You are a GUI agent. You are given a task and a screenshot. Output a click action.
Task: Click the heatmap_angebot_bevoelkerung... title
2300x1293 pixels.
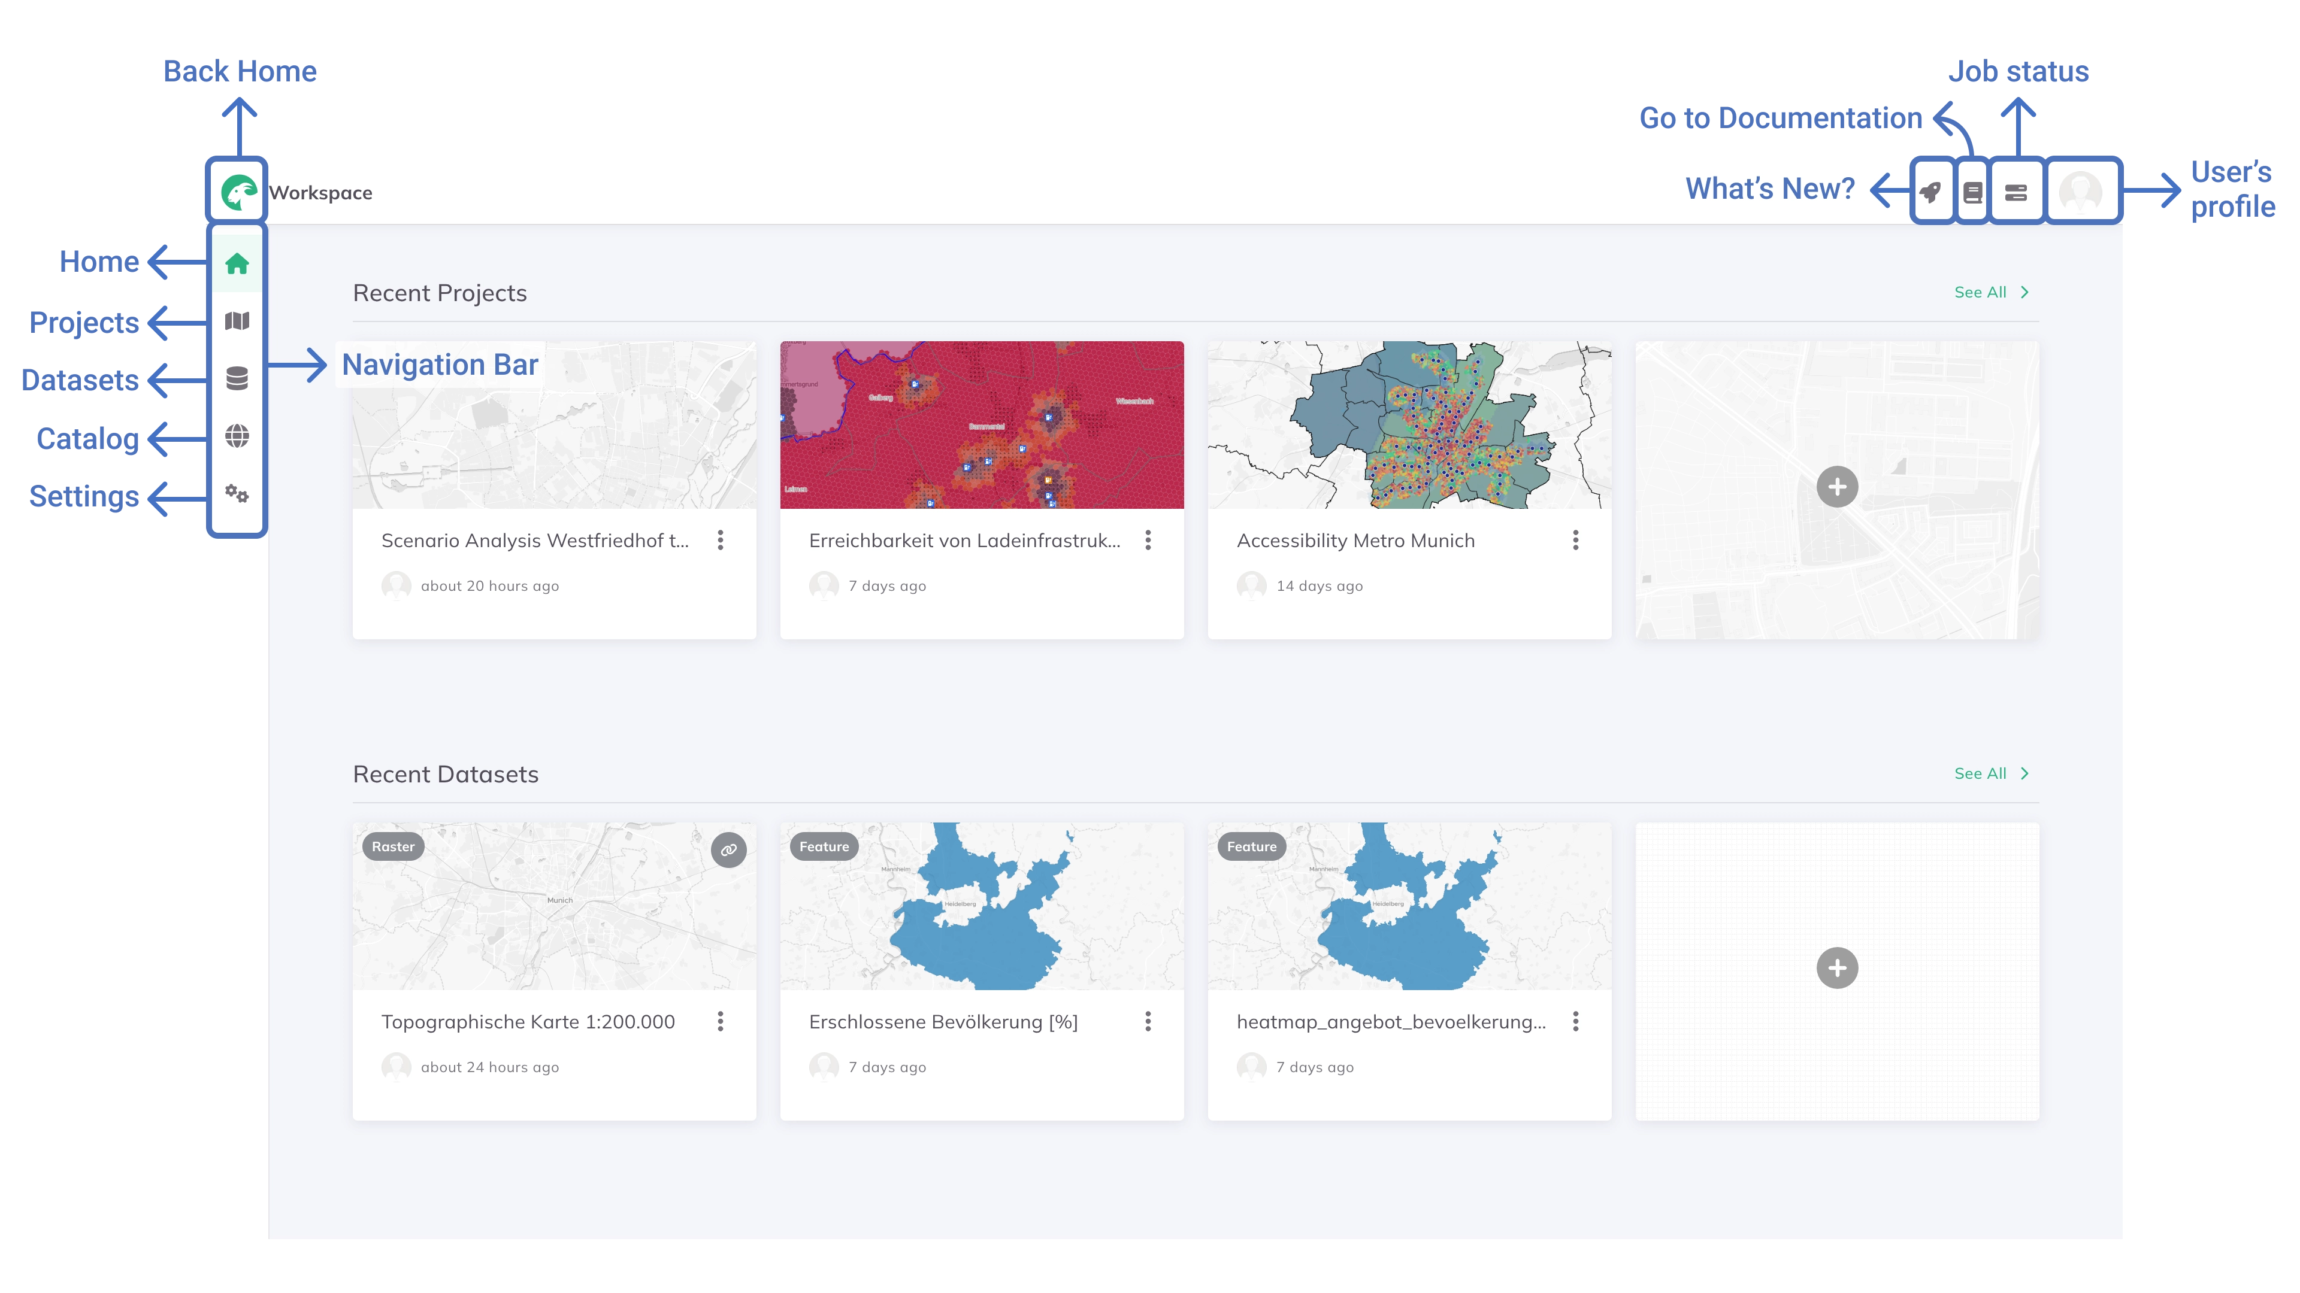pos(1391,1022)
